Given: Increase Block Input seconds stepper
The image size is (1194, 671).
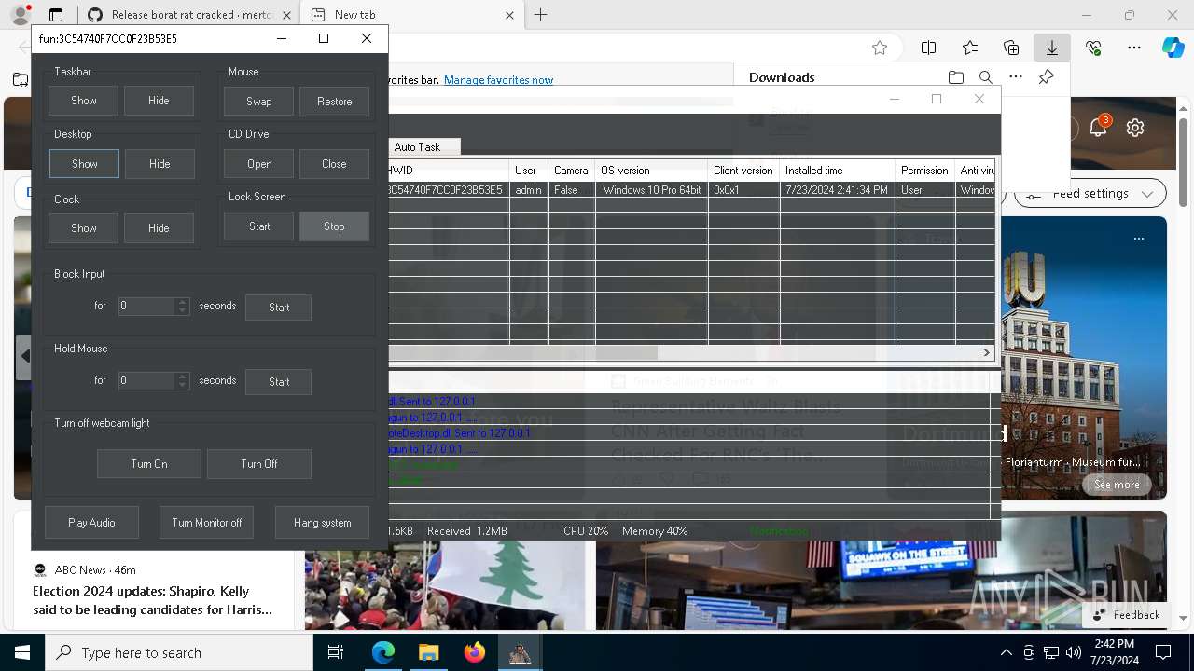Looking at the screenshot, I should pyautogui.click(x=183, y=302).
